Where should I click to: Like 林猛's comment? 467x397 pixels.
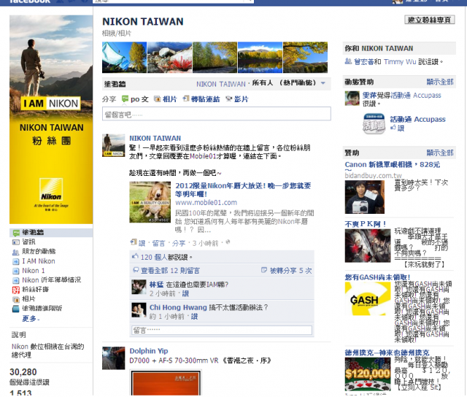click(185, 294)
